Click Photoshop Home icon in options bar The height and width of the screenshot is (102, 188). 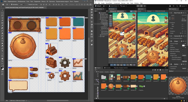[3, 5]
